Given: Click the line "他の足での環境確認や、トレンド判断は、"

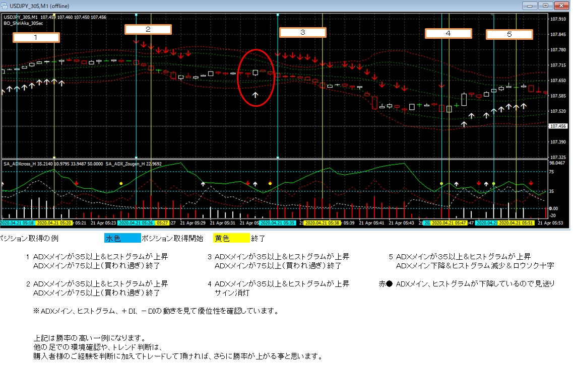Looking at the screenshot, I should [x=98, y=347].
